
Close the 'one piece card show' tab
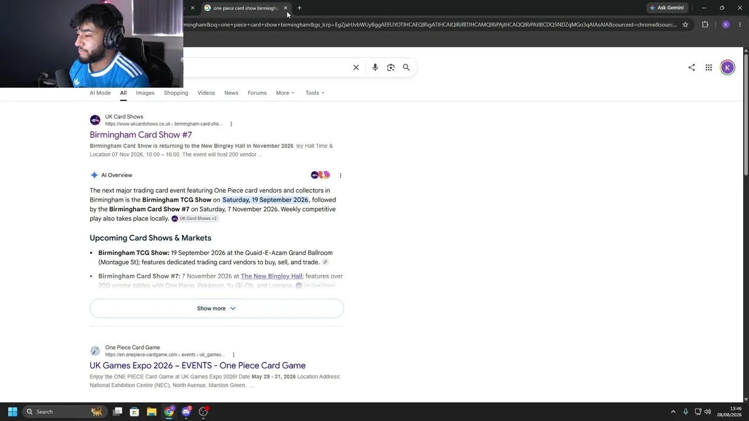click(286, 8)
